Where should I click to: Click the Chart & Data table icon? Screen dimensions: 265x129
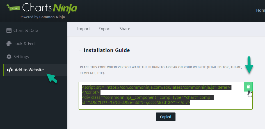pyautogui.click(x=9, y=31)
